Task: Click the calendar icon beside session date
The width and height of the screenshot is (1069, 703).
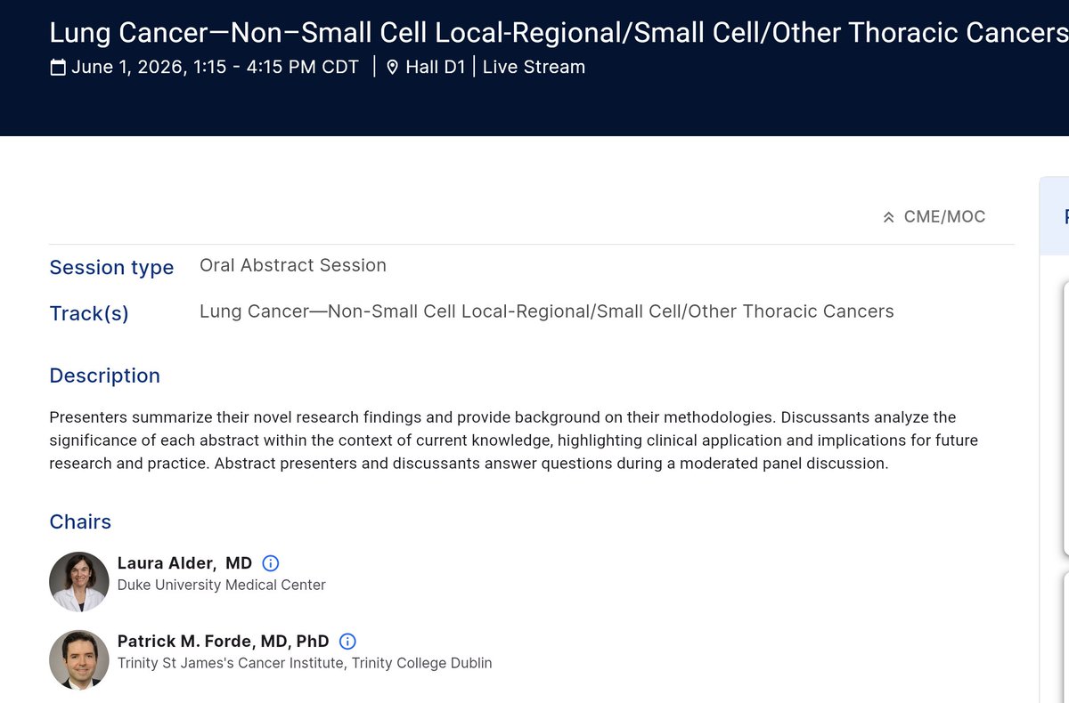Action: click(x=58, y=68)
